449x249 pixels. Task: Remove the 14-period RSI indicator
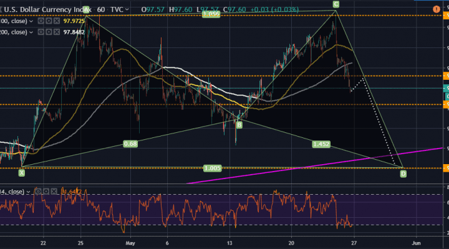(54, 192)
